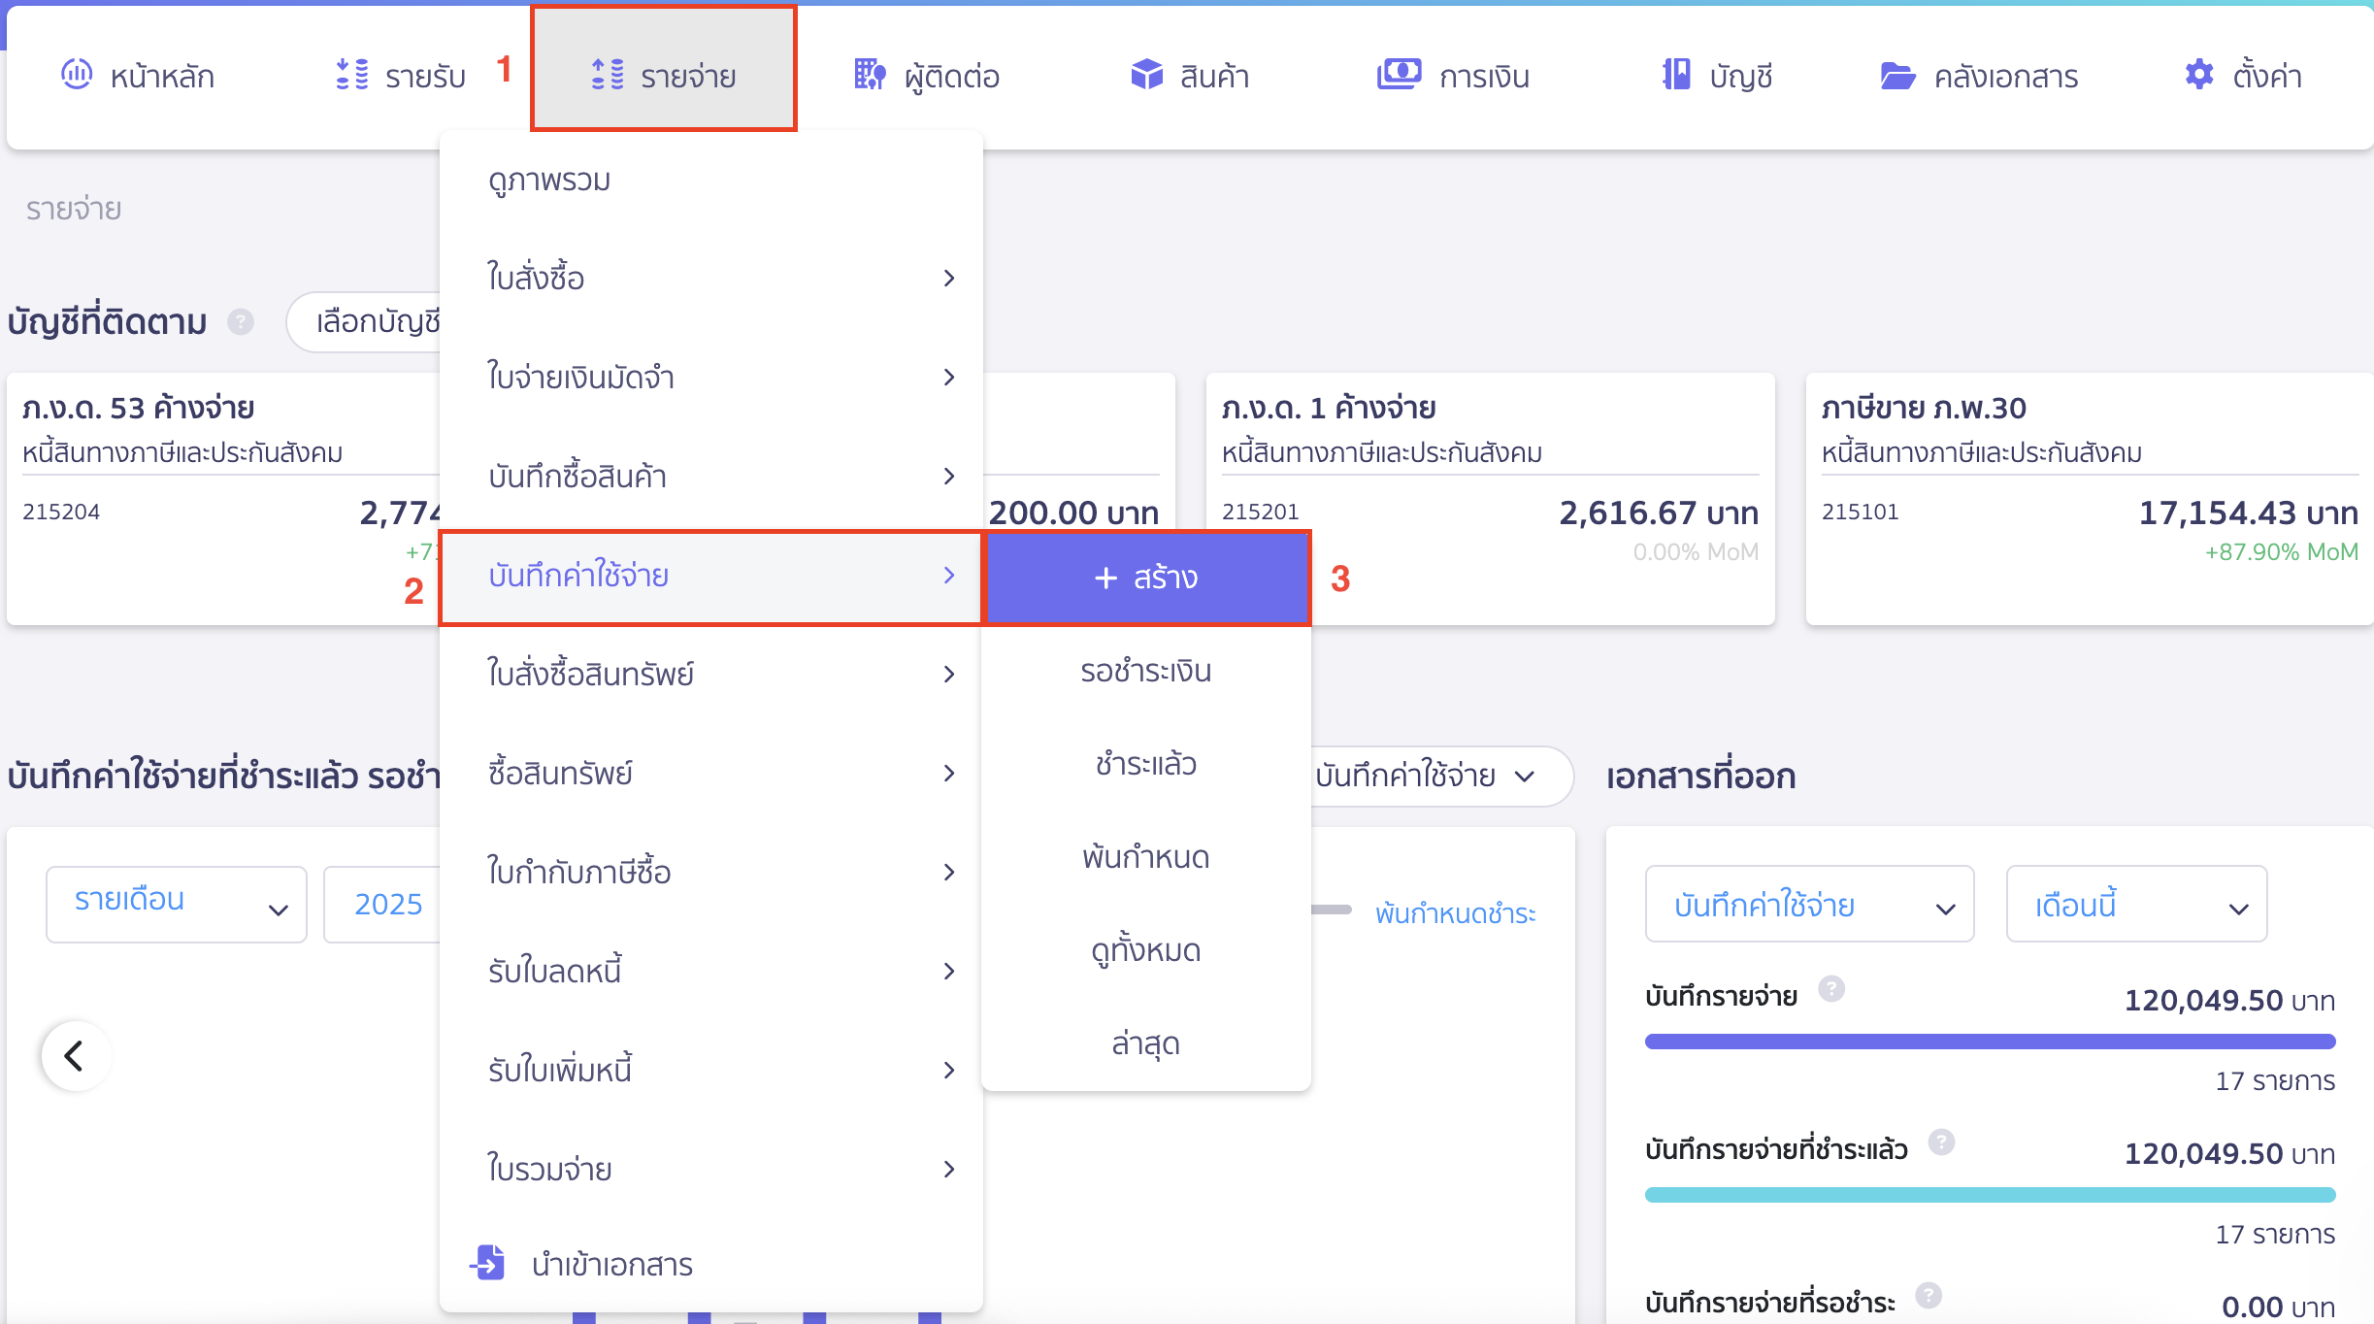Viewport: 2374px width, 1324px height.
Task: Open the คลังเอกสาร menu
Action: pos(1979,75)
